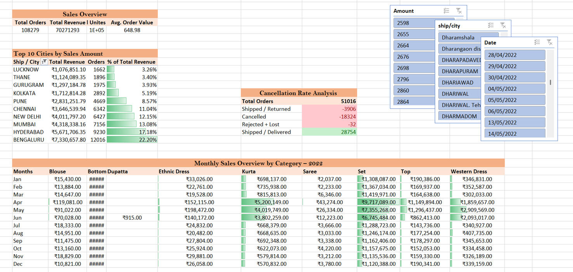Select 2598 in the Amount slicer
573x272 pixels.
(x=414, y=22)
